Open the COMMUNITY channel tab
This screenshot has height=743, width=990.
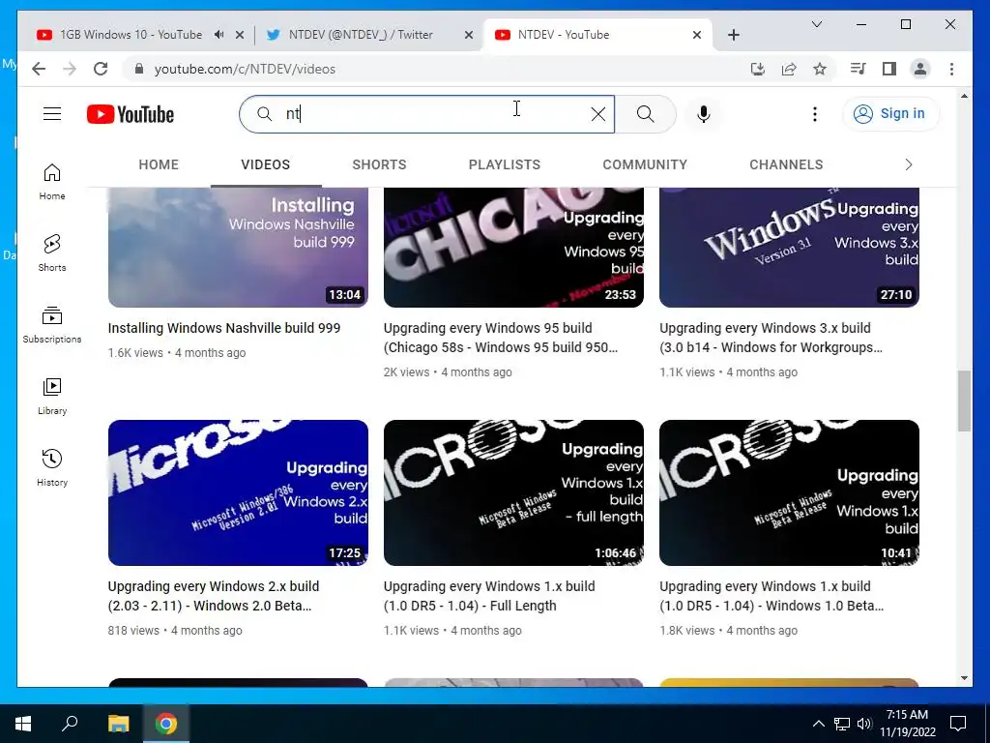pyautogui.click(x=645, y=164)
